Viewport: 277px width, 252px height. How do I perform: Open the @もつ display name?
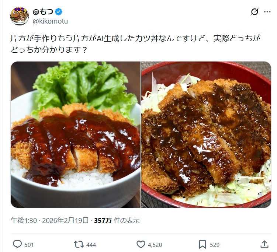pos(43,12)
